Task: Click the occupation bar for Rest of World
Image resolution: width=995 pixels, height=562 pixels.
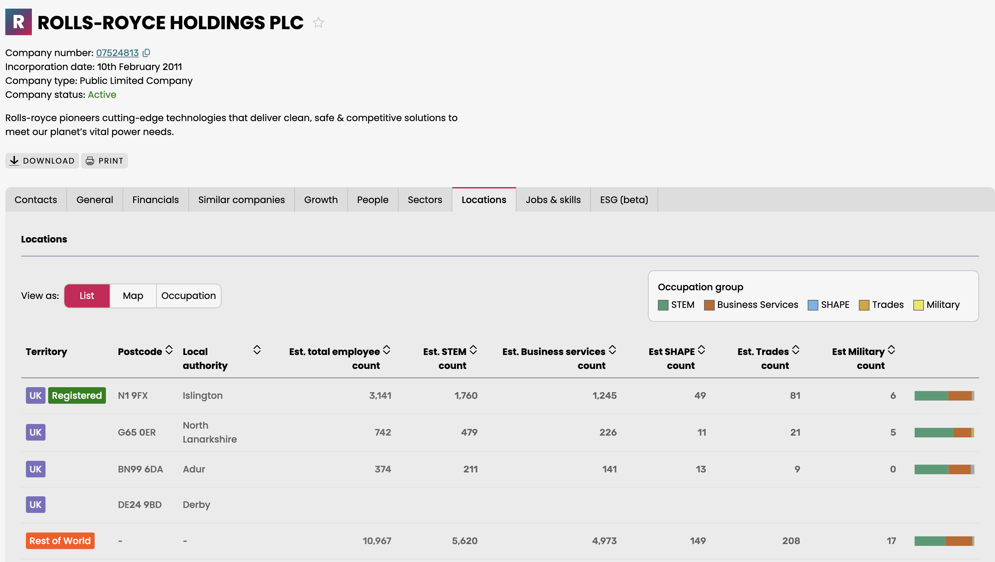Action: tap(945, 541)
